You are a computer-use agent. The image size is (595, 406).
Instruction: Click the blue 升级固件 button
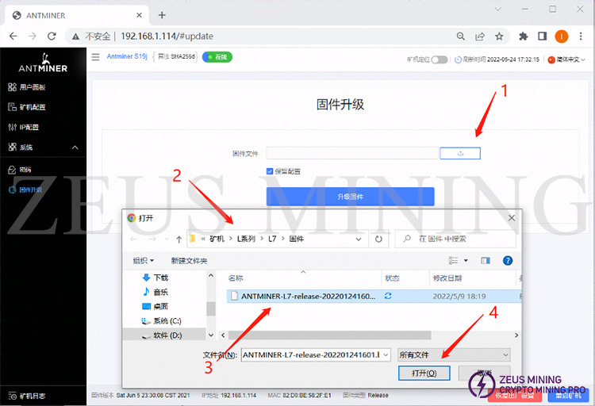point(350,197)
